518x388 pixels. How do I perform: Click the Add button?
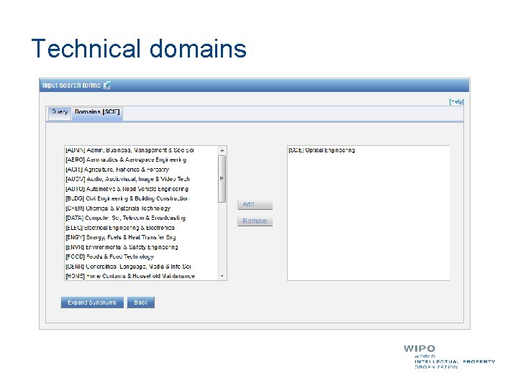pyautogui.click(x=255, y=205)
